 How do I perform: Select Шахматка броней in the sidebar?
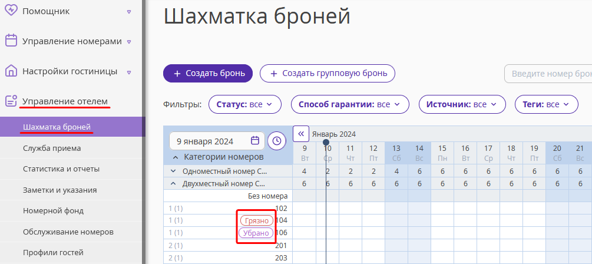pyautogui.click(x=72, y=127)
